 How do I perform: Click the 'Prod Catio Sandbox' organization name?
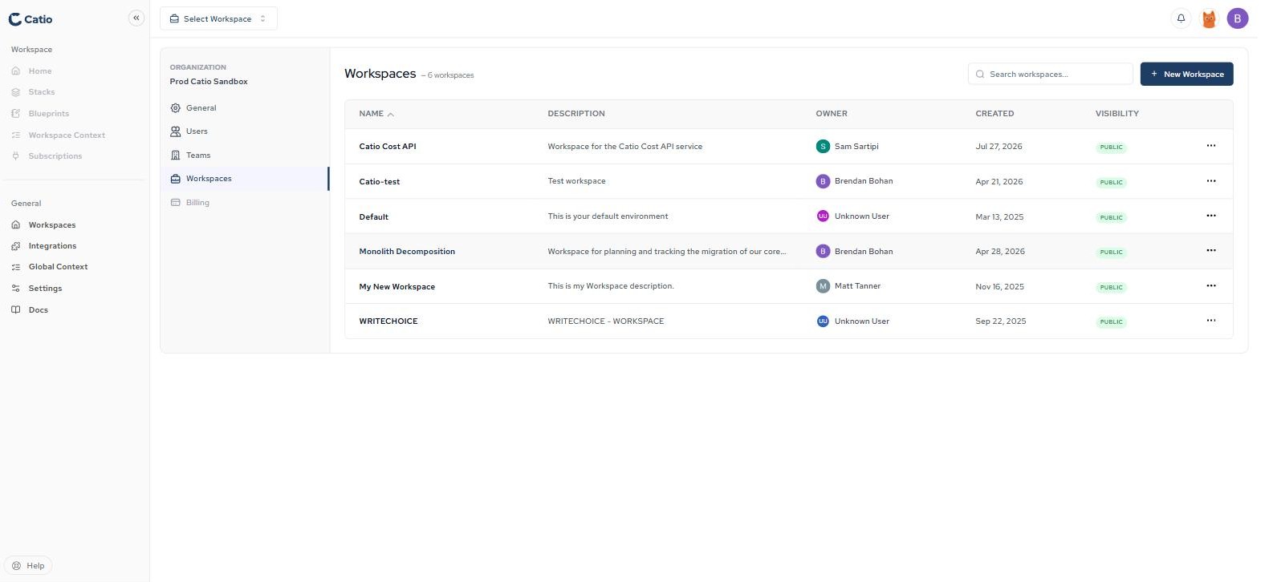click(209, 82)
